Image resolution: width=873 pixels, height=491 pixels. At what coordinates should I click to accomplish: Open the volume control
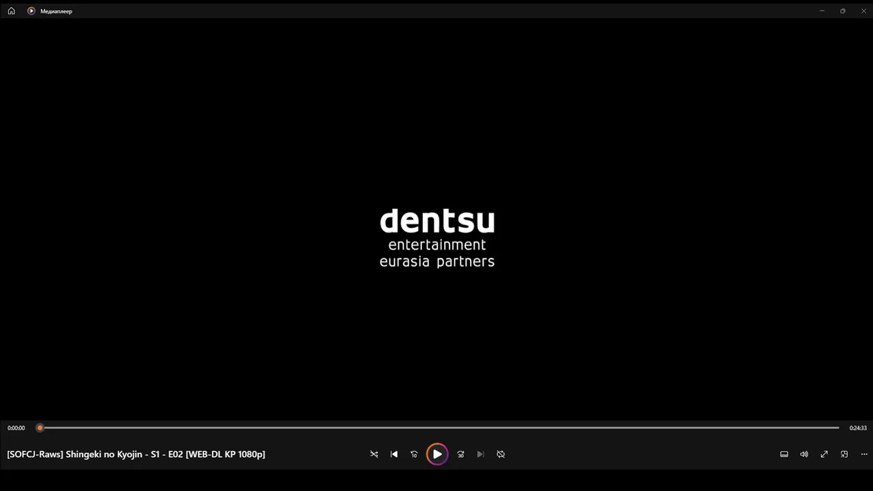coord(804,454)
